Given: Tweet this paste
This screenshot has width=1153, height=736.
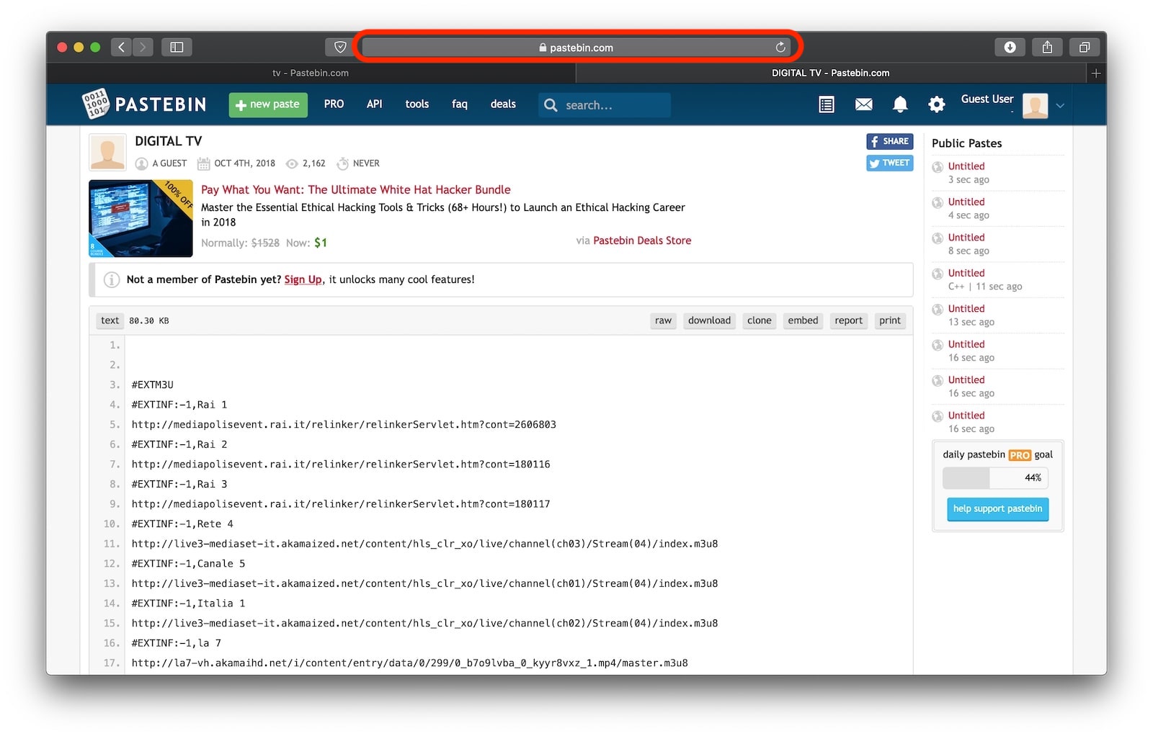Looking at the screenshot, I should [x=889, y=163].
